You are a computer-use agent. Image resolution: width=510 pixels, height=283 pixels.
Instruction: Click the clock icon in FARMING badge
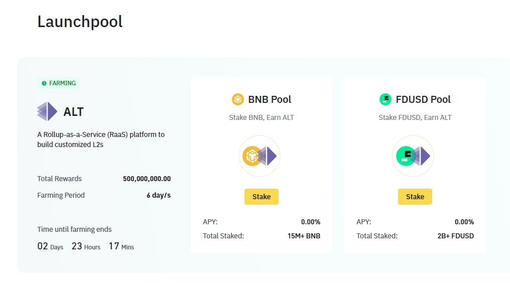tap(44, 83)
